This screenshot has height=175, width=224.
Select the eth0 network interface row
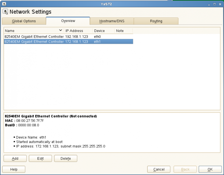click(x=56, y=36)
